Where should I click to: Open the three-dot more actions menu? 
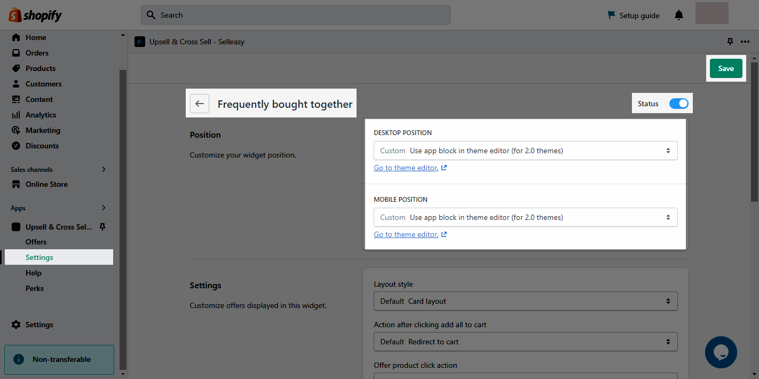(x=745, y=42)
